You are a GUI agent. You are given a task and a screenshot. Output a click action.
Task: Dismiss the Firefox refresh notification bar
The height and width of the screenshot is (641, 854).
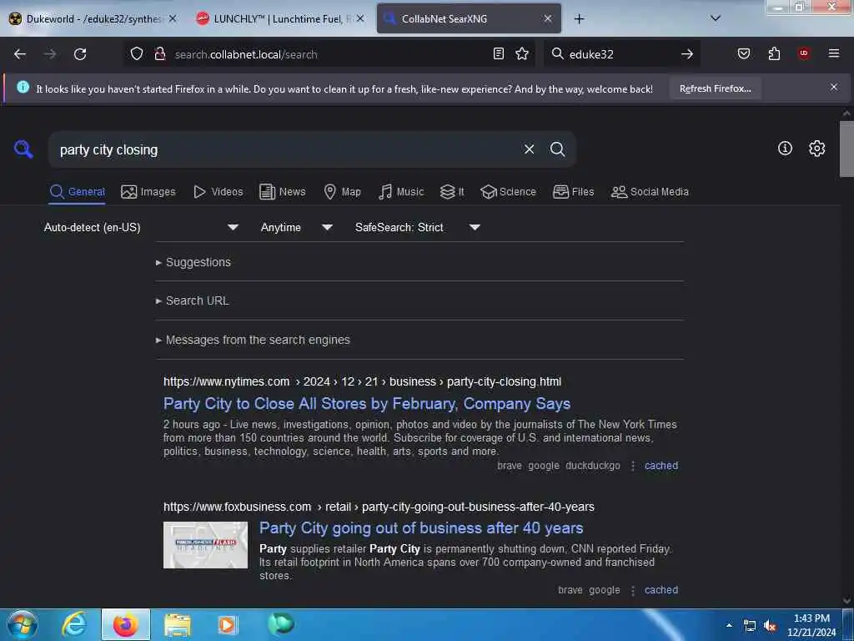834,87
